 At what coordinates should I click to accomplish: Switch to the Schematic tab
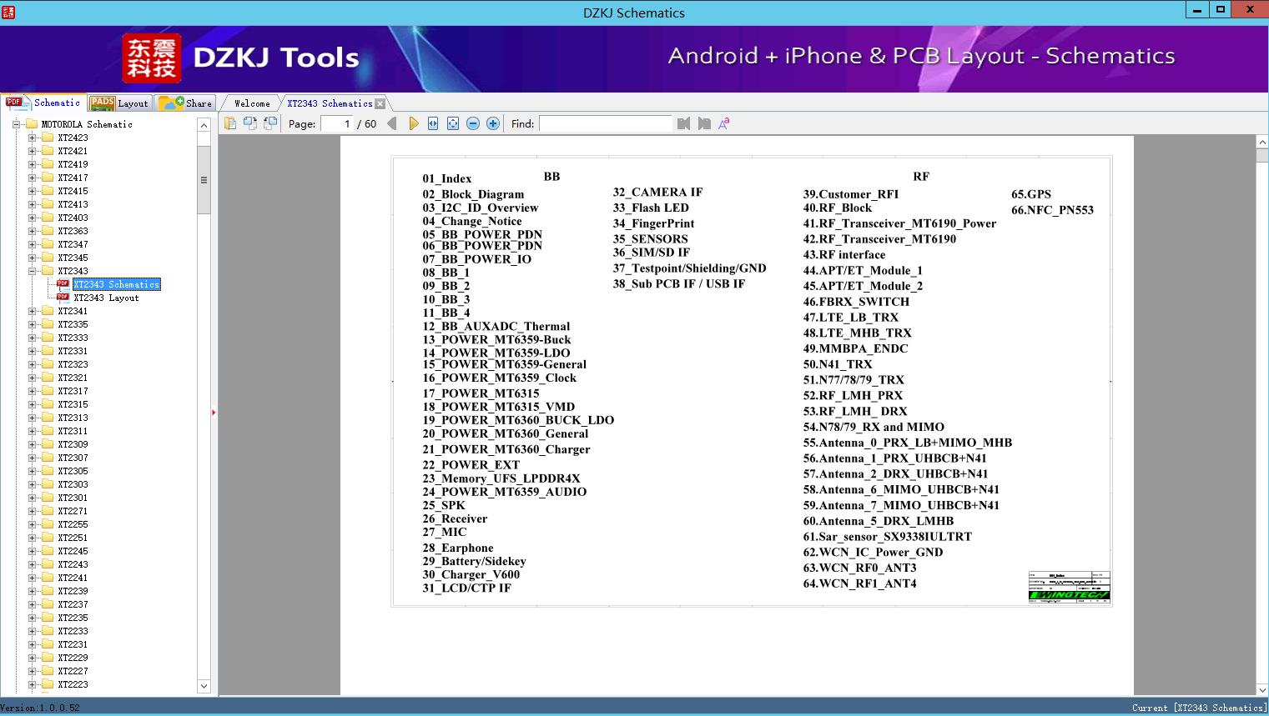tap(43, 103)
